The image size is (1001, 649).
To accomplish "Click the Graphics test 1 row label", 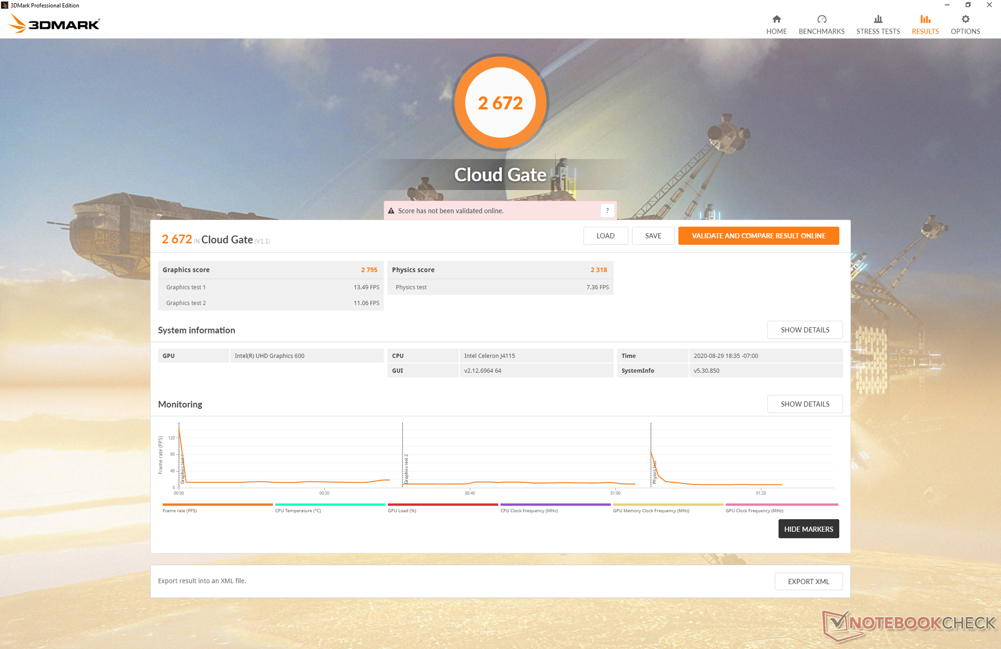I will tap(186, 287).
